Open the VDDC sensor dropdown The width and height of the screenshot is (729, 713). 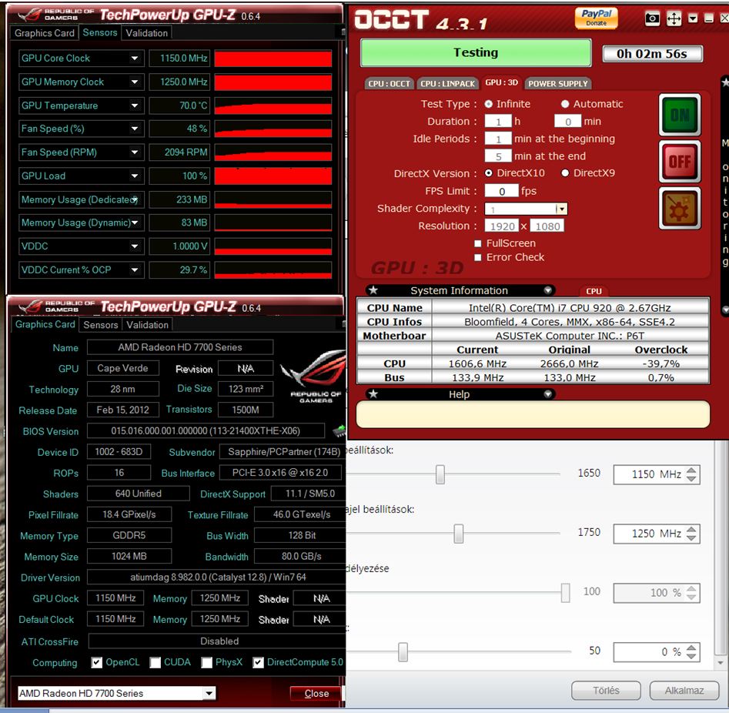(x=135, y=246)
